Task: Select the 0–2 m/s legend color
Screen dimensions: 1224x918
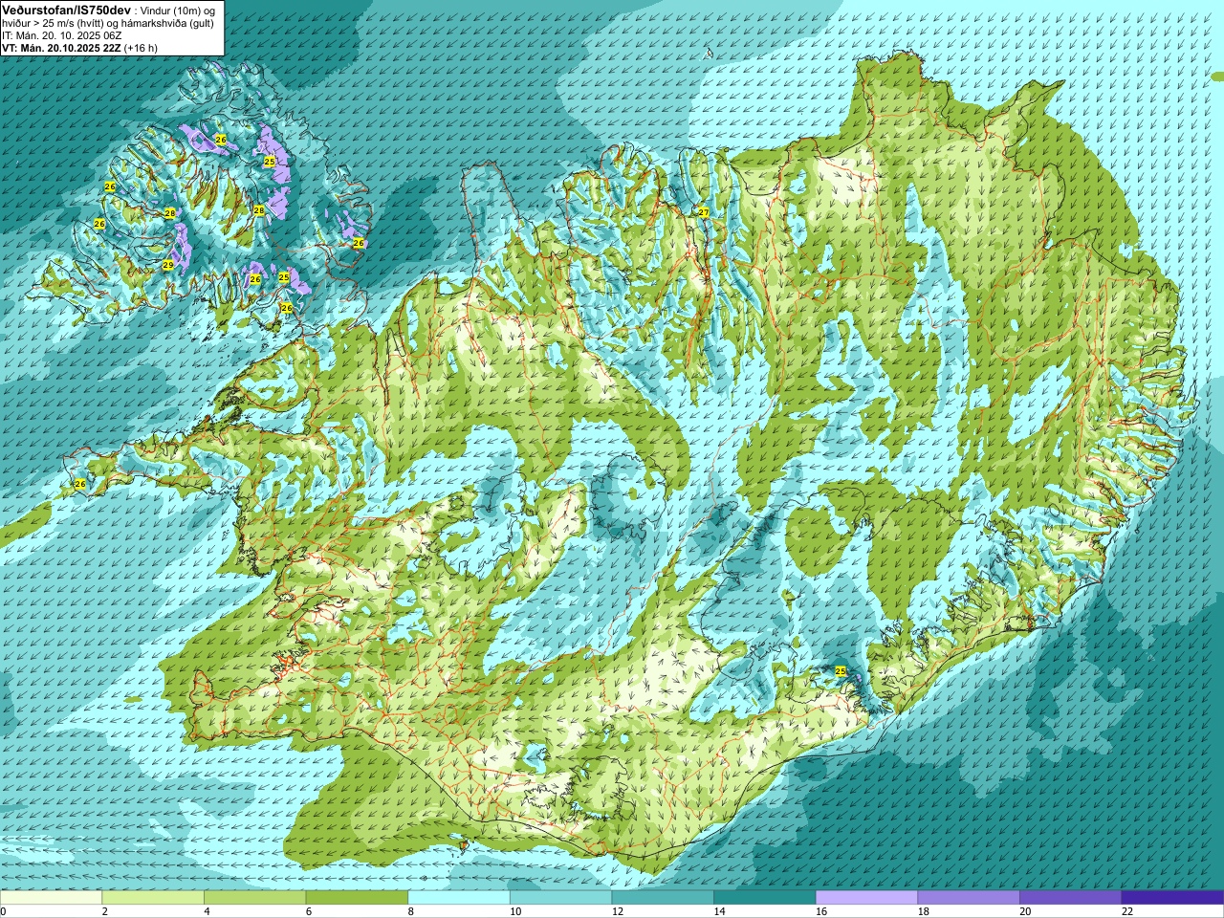Action: [51, 898]
